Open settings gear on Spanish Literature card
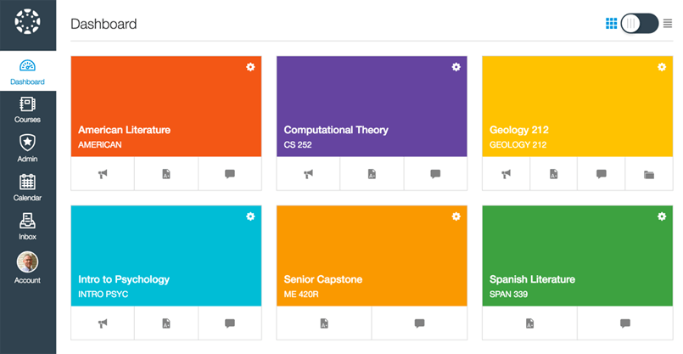683x354 pixels. coord(662,216)
